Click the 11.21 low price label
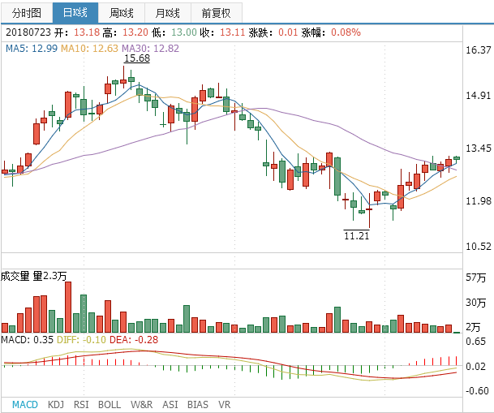Viewport: 494px width, 413px height. (356, 235)
